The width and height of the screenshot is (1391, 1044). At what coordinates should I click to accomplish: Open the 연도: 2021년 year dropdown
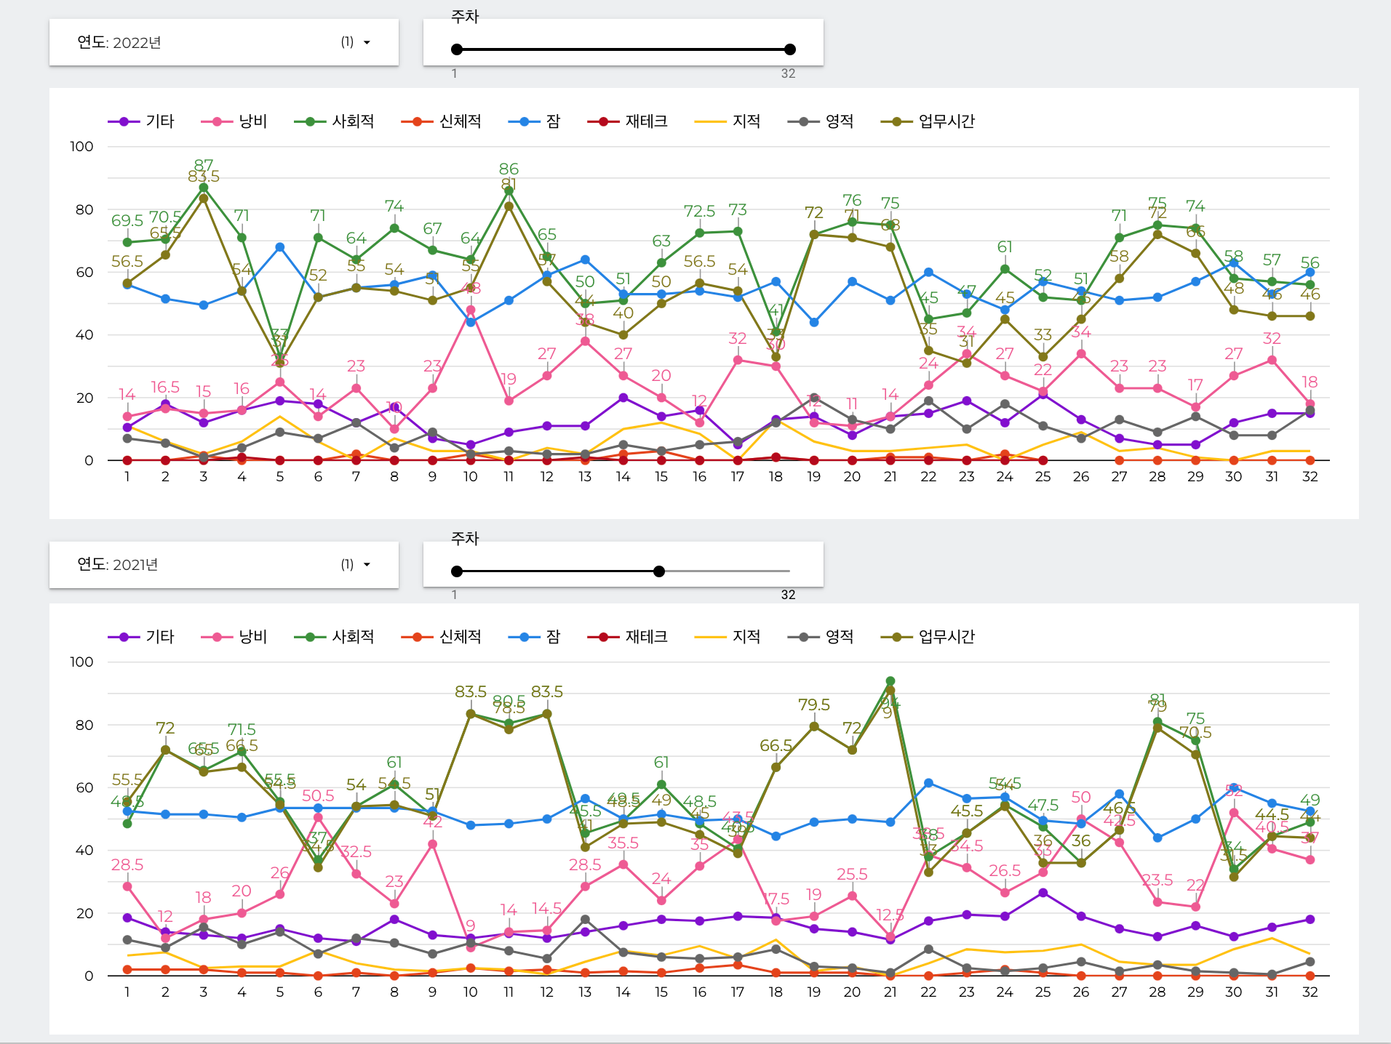[223, 565]
